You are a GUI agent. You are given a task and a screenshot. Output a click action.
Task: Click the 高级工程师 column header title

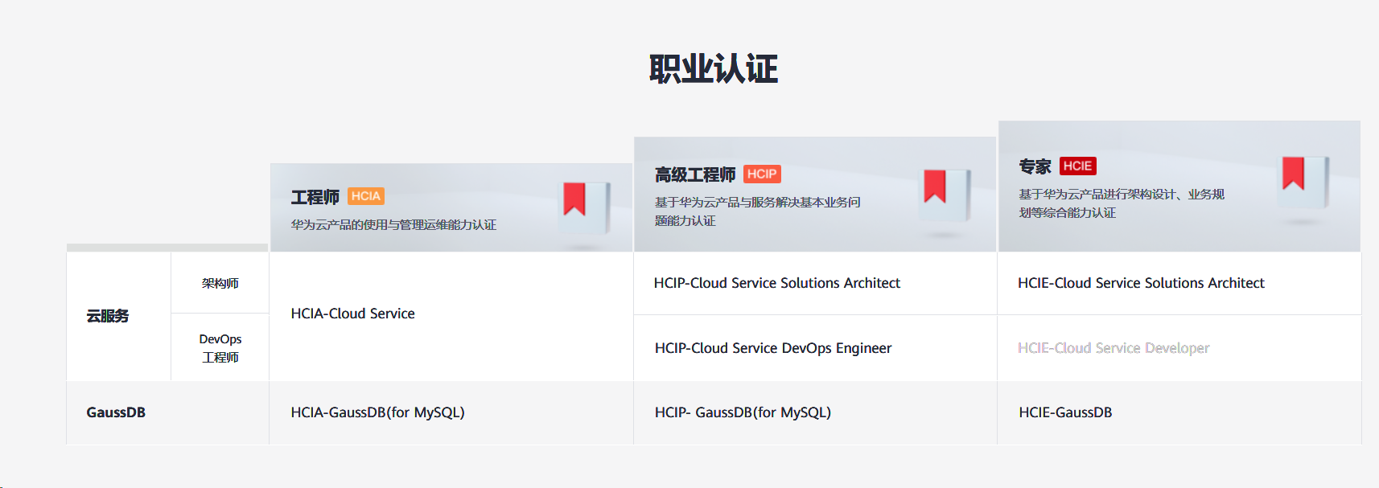click(x=694, y=174)
